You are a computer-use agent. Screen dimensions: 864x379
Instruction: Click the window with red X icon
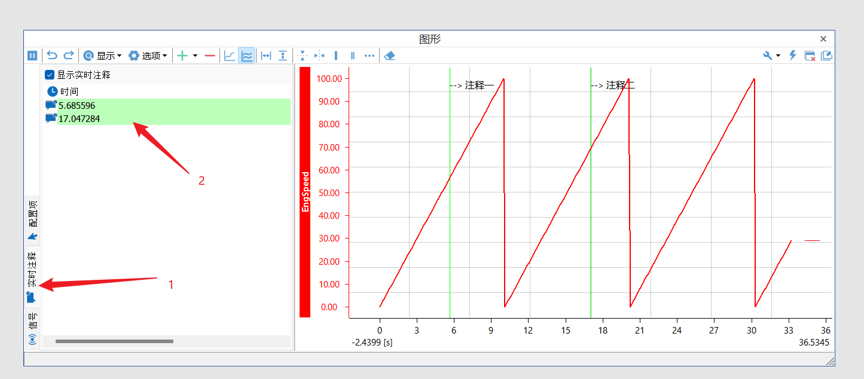click(x=810, y=56)
